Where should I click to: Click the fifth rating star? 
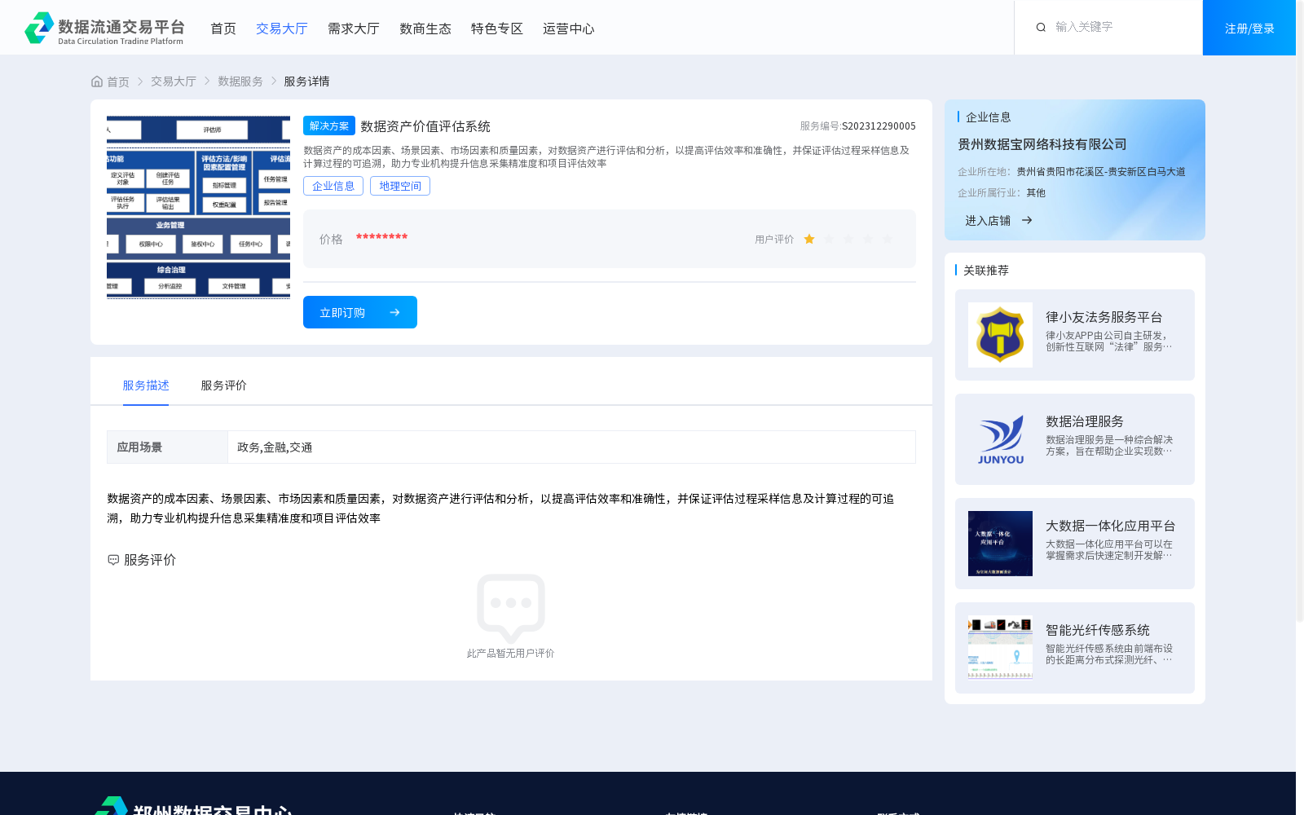point(888,239)
